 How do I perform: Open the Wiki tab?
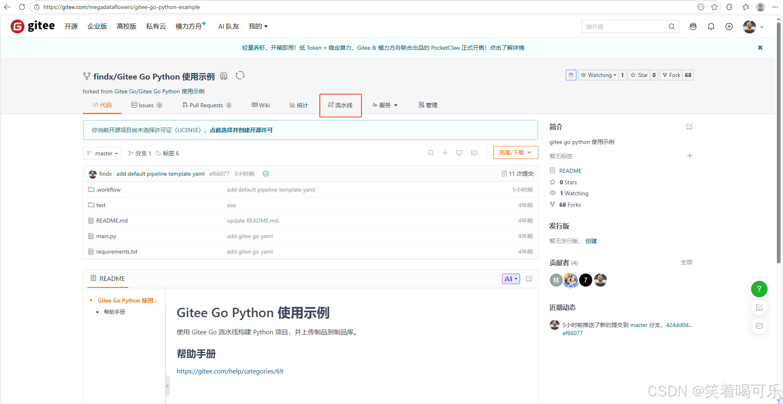click(x=261, y=105)
